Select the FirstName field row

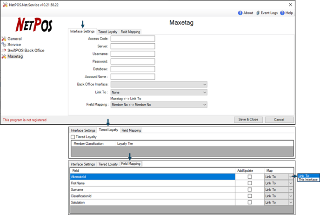pos(153,183)
